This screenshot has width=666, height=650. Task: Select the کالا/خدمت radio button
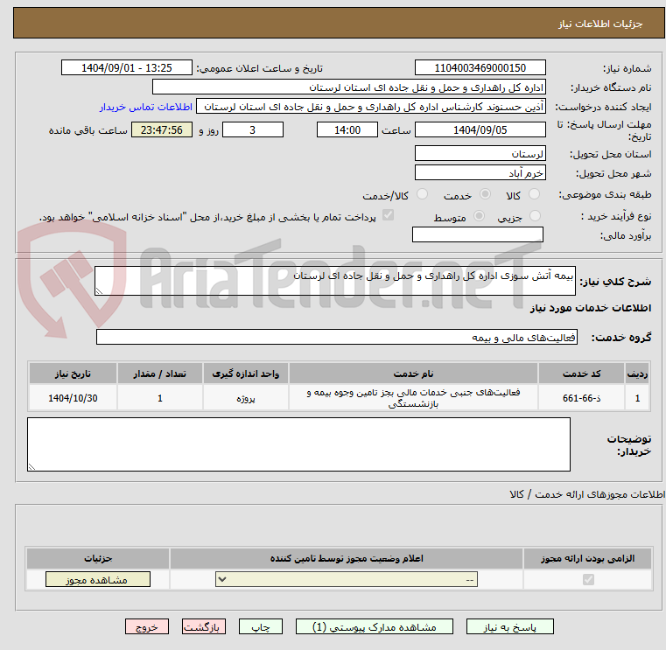pos(422,194)
